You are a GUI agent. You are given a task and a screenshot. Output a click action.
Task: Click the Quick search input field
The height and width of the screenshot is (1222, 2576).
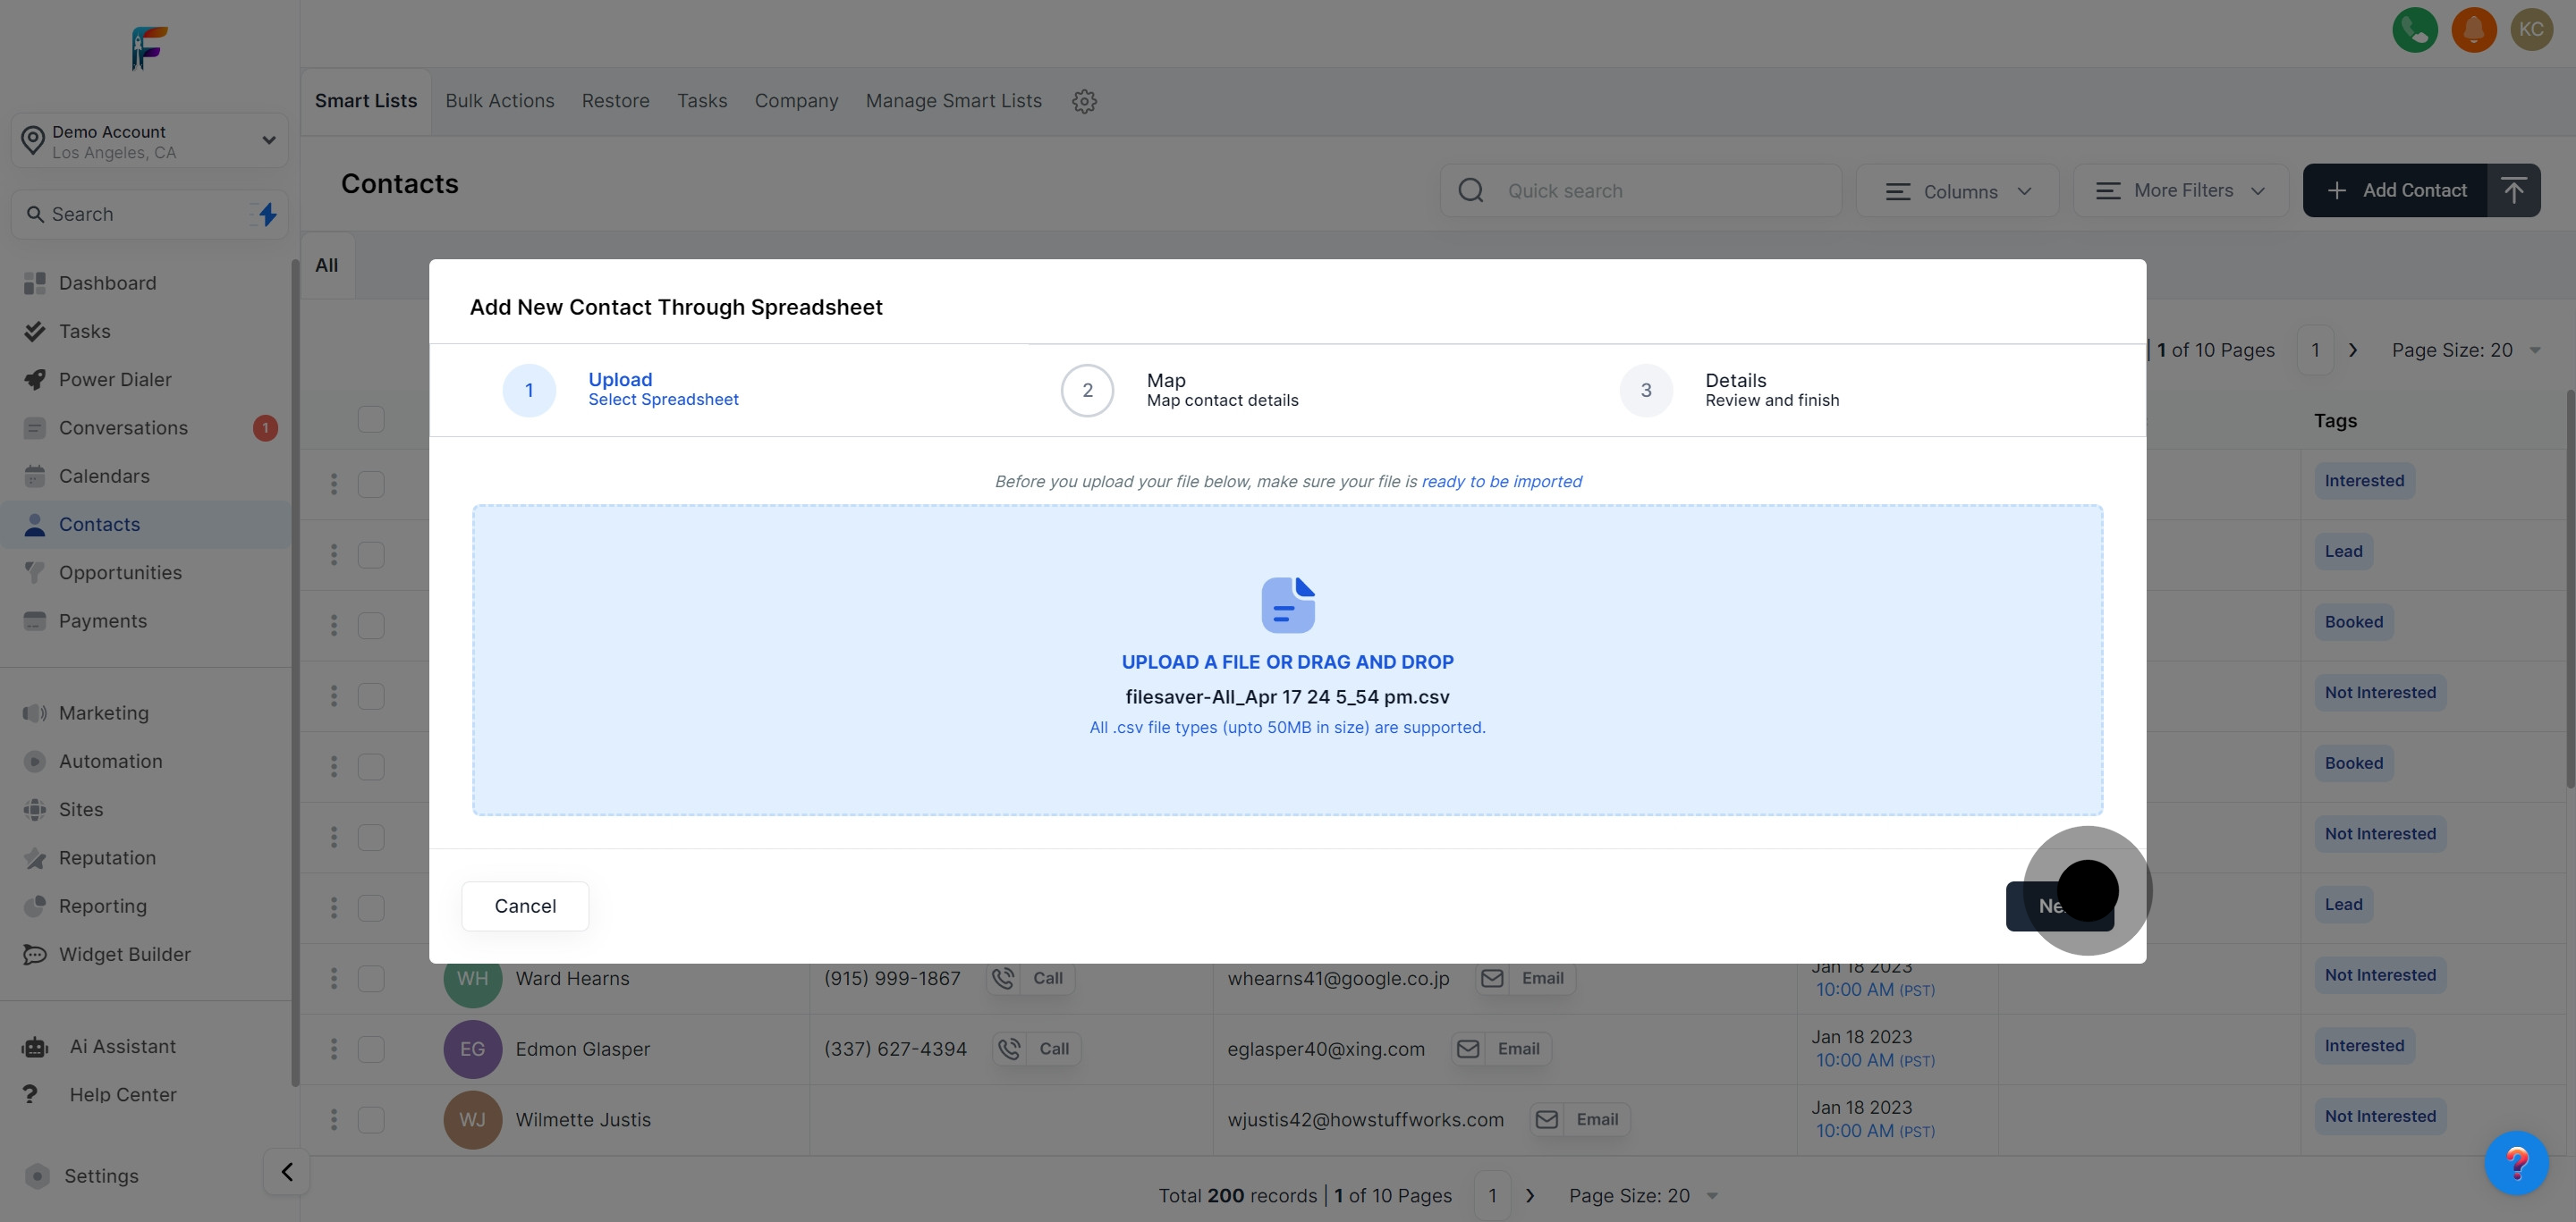click(x=1660, y=190)
